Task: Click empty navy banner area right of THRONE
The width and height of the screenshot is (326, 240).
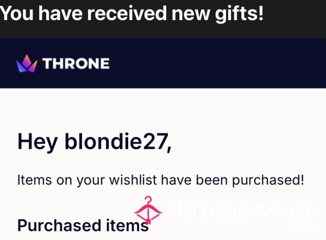Action: click(218, 64)
